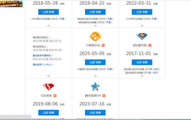This screenshot has width=191, height=120.
Task: Click the 腾讯视频VIP star icon
Action: tap(95, 87)
